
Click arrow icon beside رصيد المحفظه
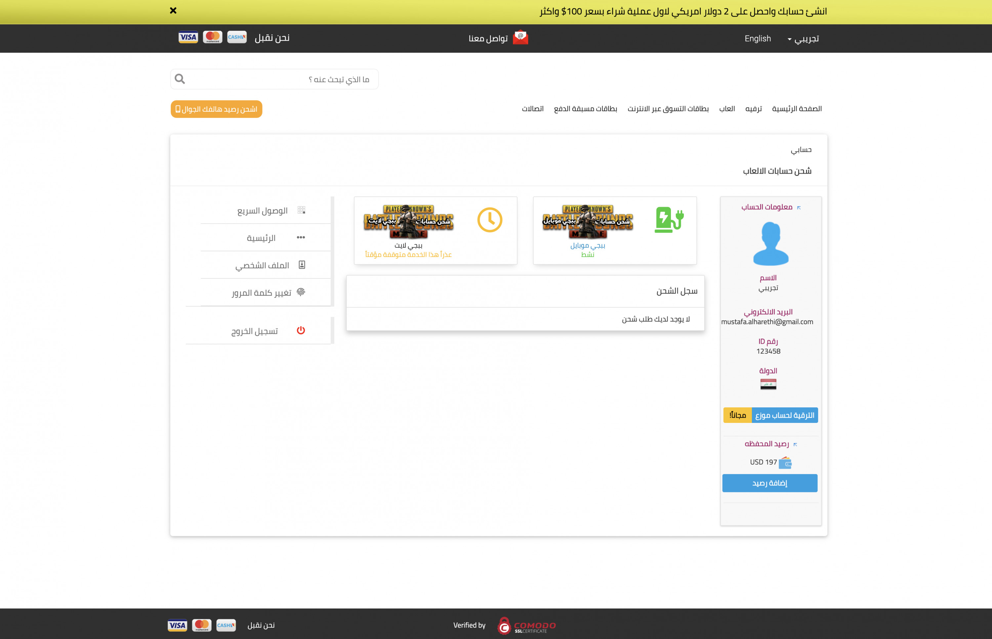coord(795,444)
